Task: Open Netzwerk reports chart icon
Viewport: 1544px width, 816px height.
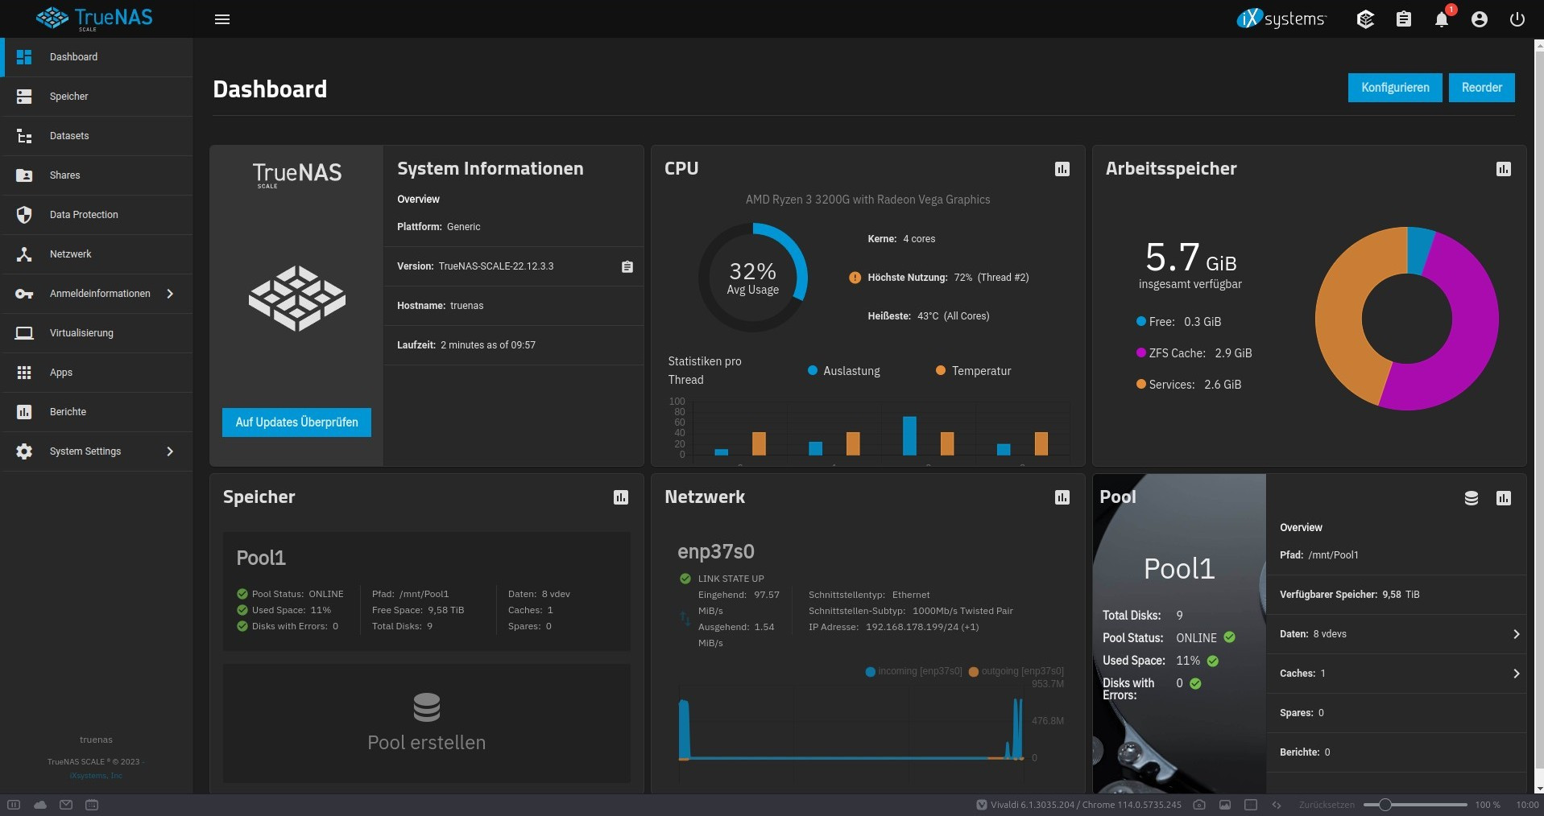Action: pyautogui.click(x=1062, y=497)
